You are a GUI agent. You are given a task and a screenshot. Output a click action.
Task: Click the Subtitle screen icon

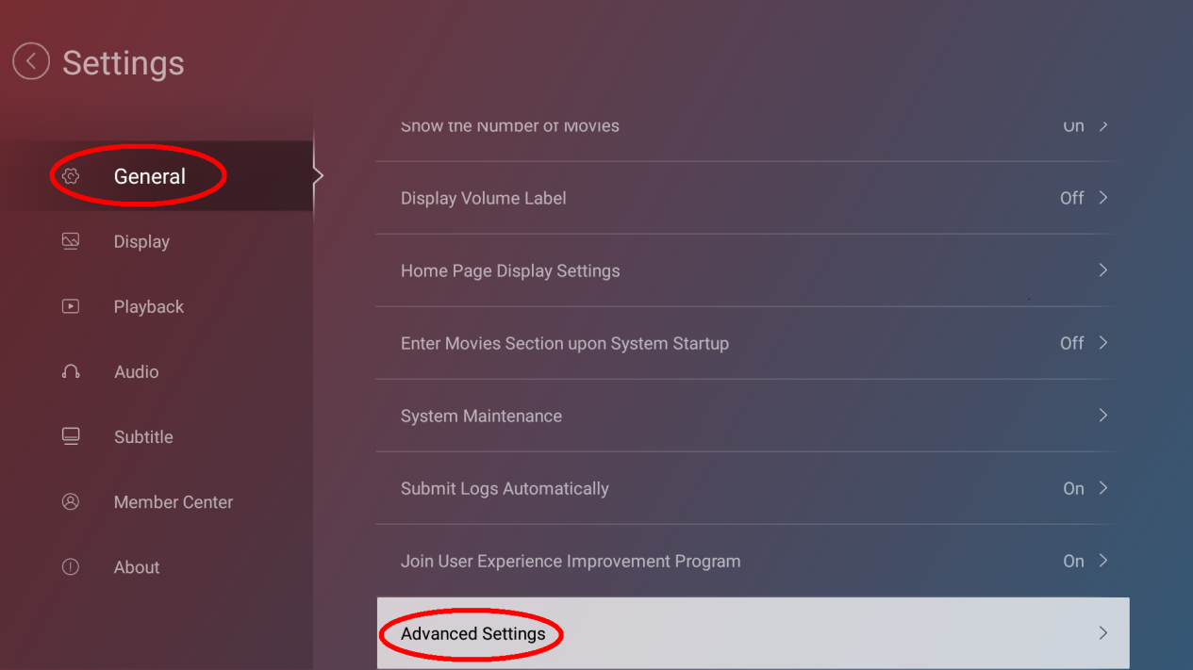71,436
